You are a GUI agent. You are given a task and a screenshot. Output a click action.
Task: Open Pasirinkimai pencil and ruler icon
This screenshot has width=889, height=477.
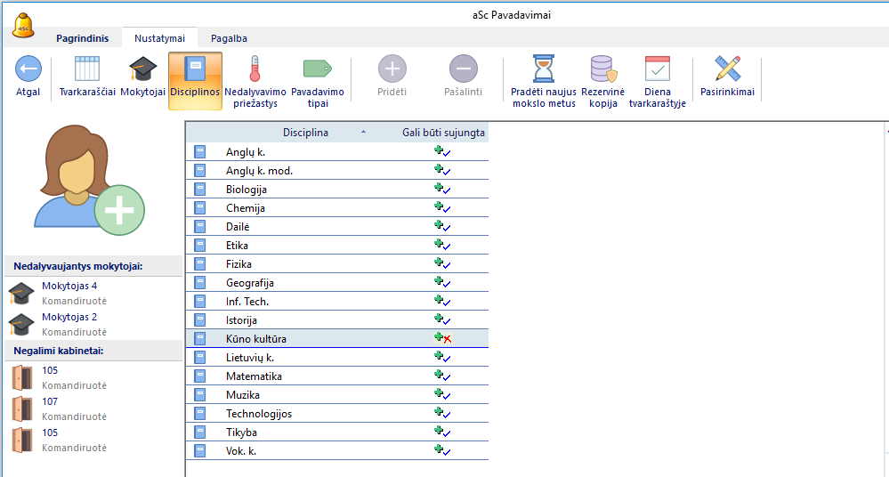[727, 69]
